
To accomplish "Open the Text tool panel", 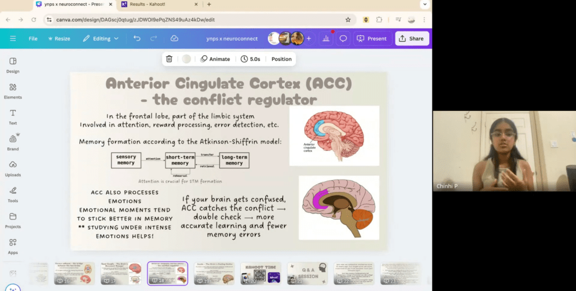I will pos(13,117).
